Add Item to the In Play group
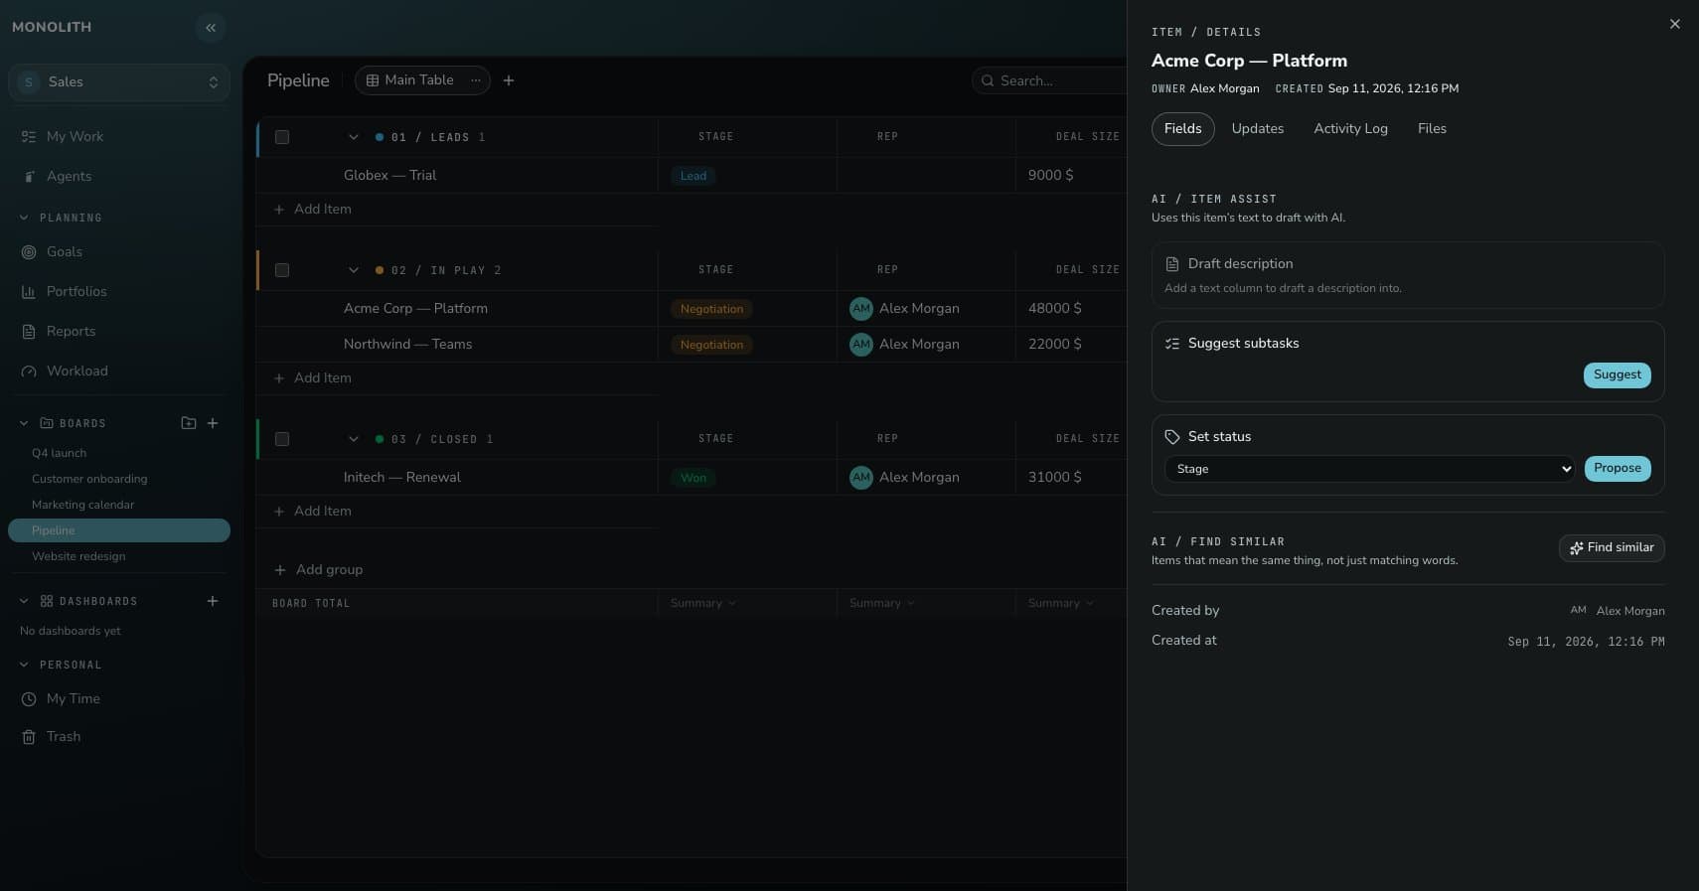Viewport: 1699px width, 891px height. (312, 378)
